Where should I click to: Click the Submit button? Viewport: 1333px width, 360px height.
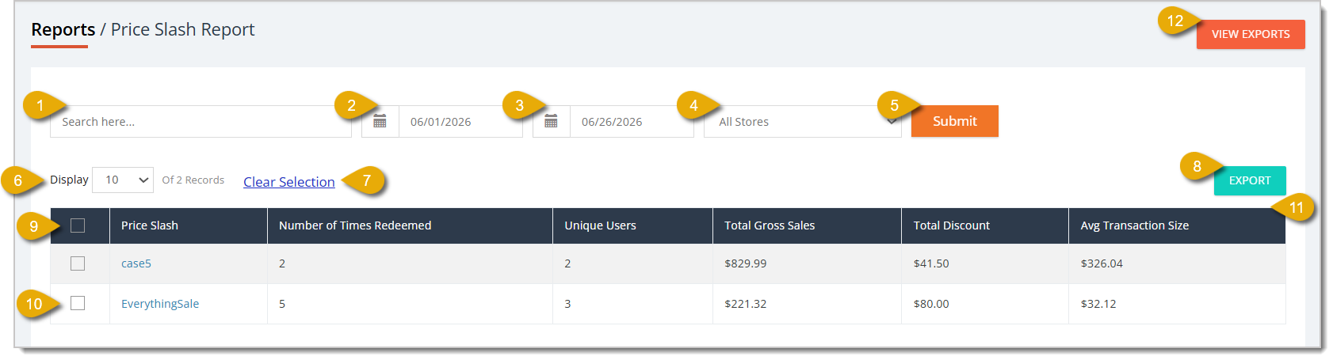(x=954, y=121)
